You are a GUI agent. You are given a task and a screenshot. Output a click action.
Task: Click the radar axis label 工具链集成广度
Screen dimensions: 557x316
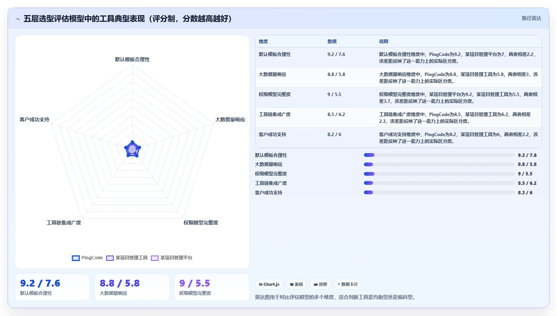64,223
